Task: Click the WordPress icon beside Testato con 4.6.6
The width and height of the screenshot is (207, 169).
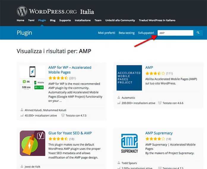Action: [x=160, y=103]
